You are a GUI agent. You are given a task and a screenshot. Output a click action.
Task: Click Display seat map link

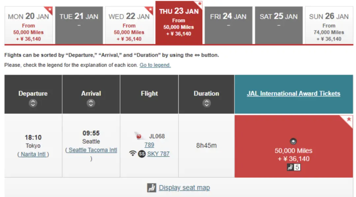[184, 188]
